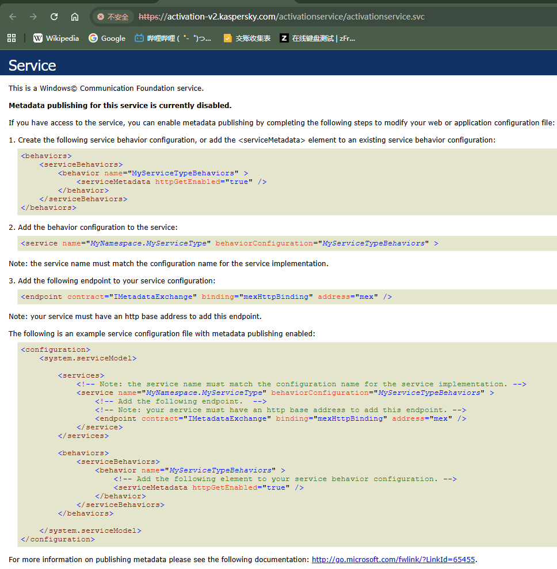
Task: Click the Windows Communication Foundation service sentence
Action: (x=106, y=88)
